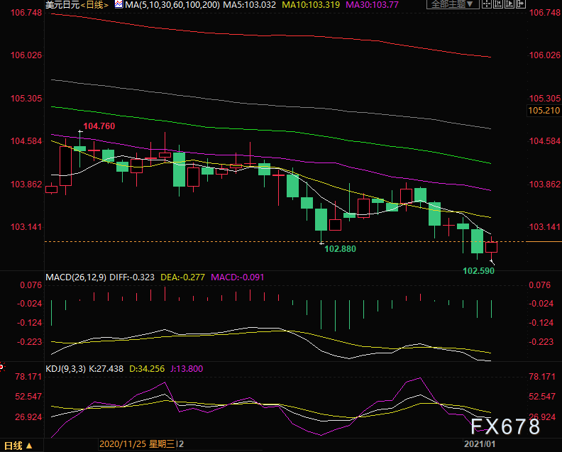Click the 104.760 high price marker
562x452 pixels.
pyautogui.click(x=99, y=126)
